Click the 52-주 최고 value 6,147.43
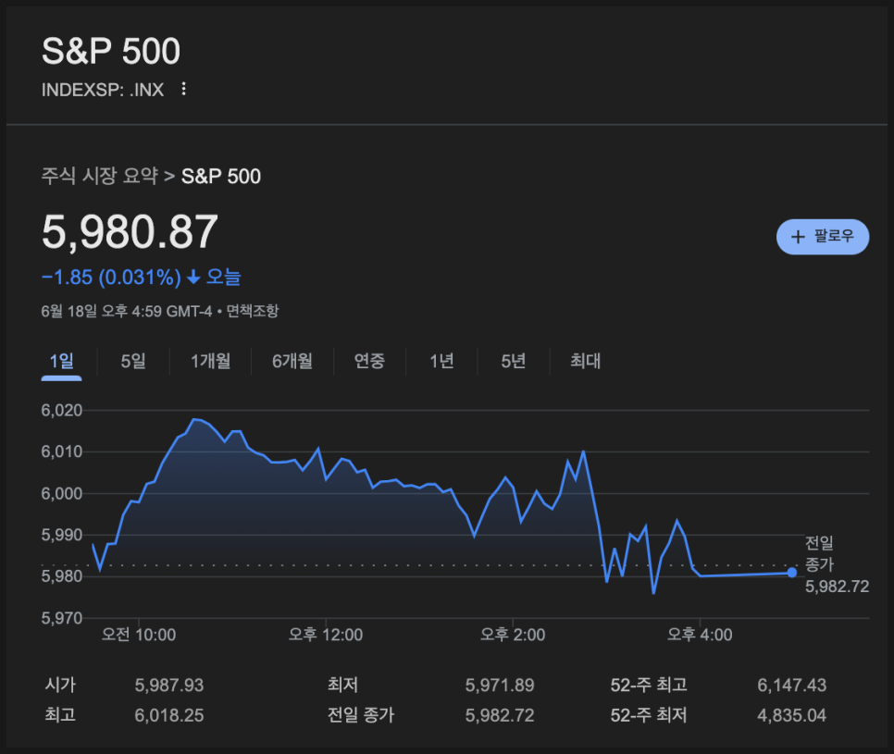894x754 pixels. 792,685
